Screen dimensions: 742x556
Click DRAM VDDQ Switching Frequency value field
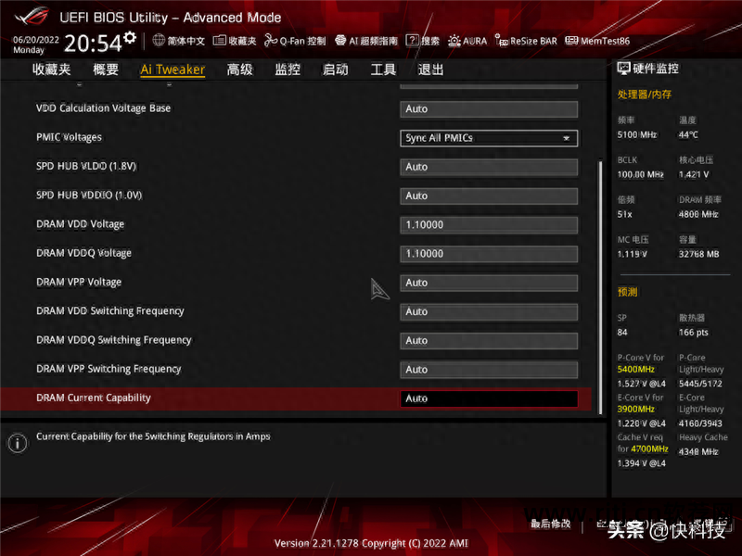tap(489, 340)
